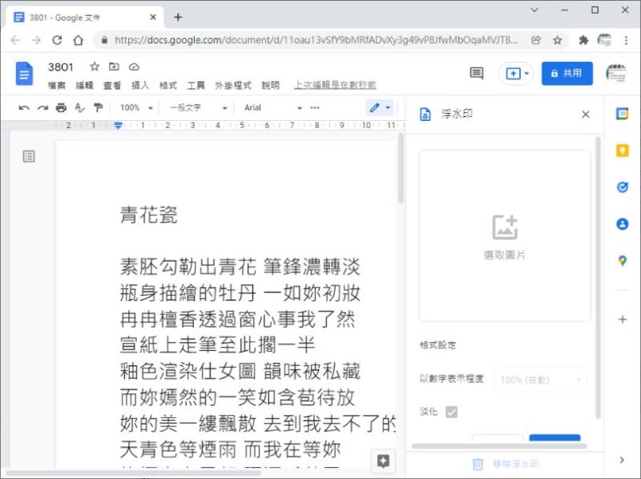Bookmark this page with the star
The height and width of the screenshot is (479, 641).
click(x=557, y=40)
